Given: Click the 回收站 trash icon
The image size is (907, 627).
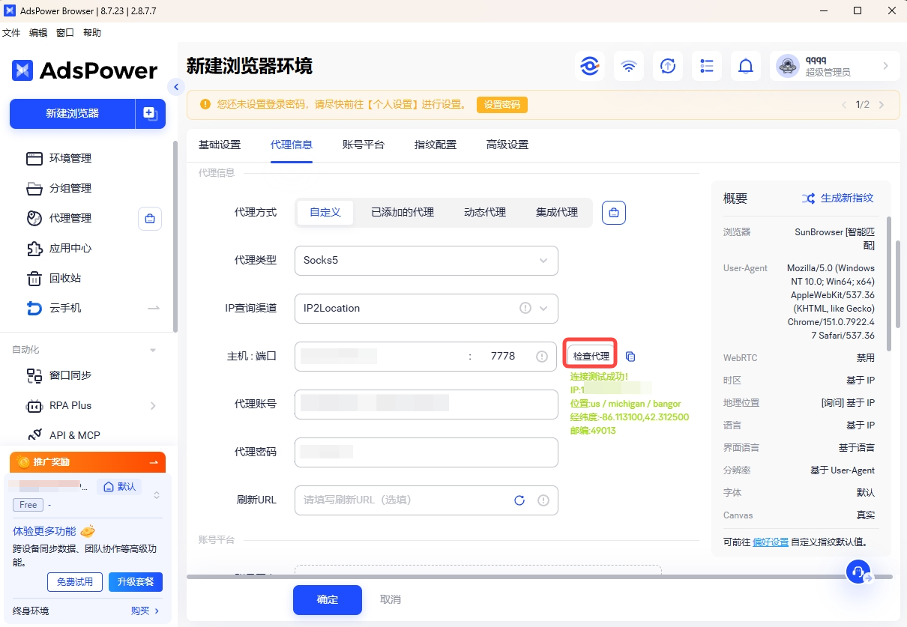Looking at the screenshot, I should point(34,278).
